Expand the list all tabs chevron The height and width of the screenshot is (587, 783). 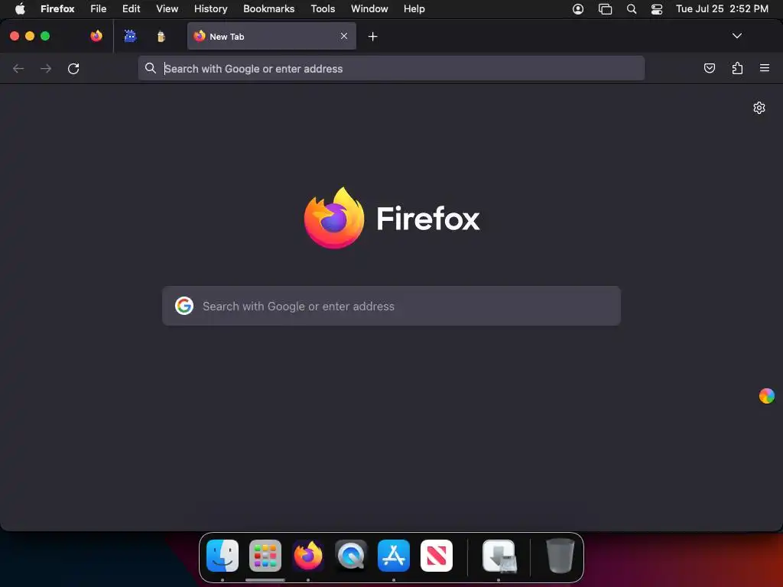pos(736,36)
